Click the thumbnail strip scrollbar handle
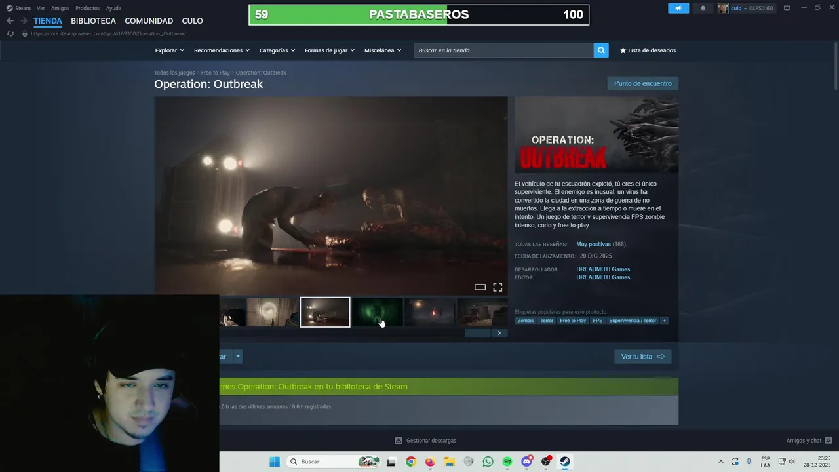Viewport: 839px width, 472px height. (x=478, y=333)
